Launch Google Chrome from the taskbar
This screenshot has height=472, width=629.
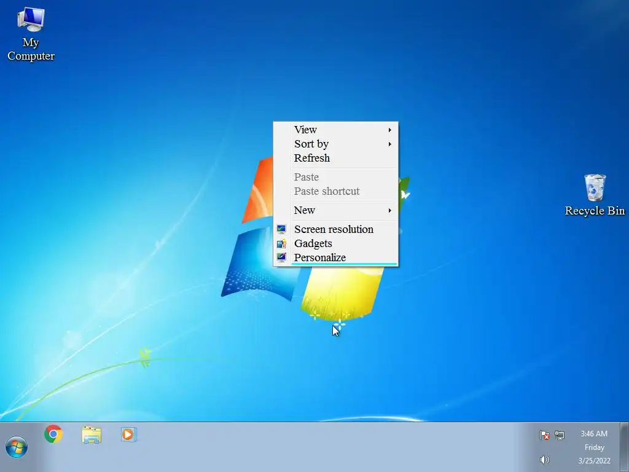(53, 435)
